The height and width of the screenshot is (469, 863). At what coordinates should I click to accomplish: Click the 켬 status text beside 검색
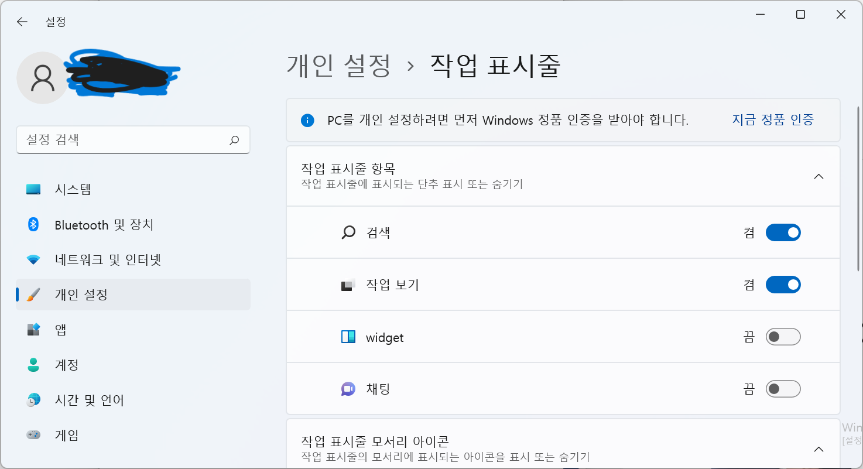click(x=749, y=233)
